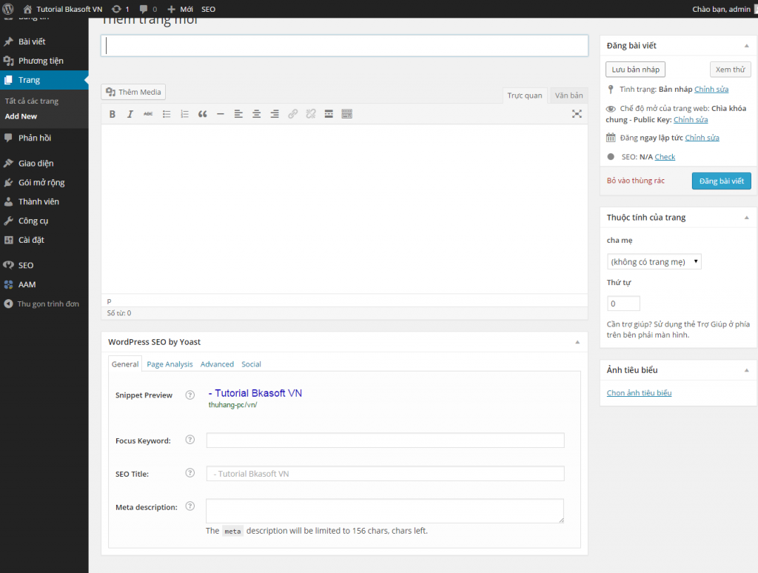The image size is (758, 573).
Task: Click the Focus Keyword input field
Action: click(385, 440)
